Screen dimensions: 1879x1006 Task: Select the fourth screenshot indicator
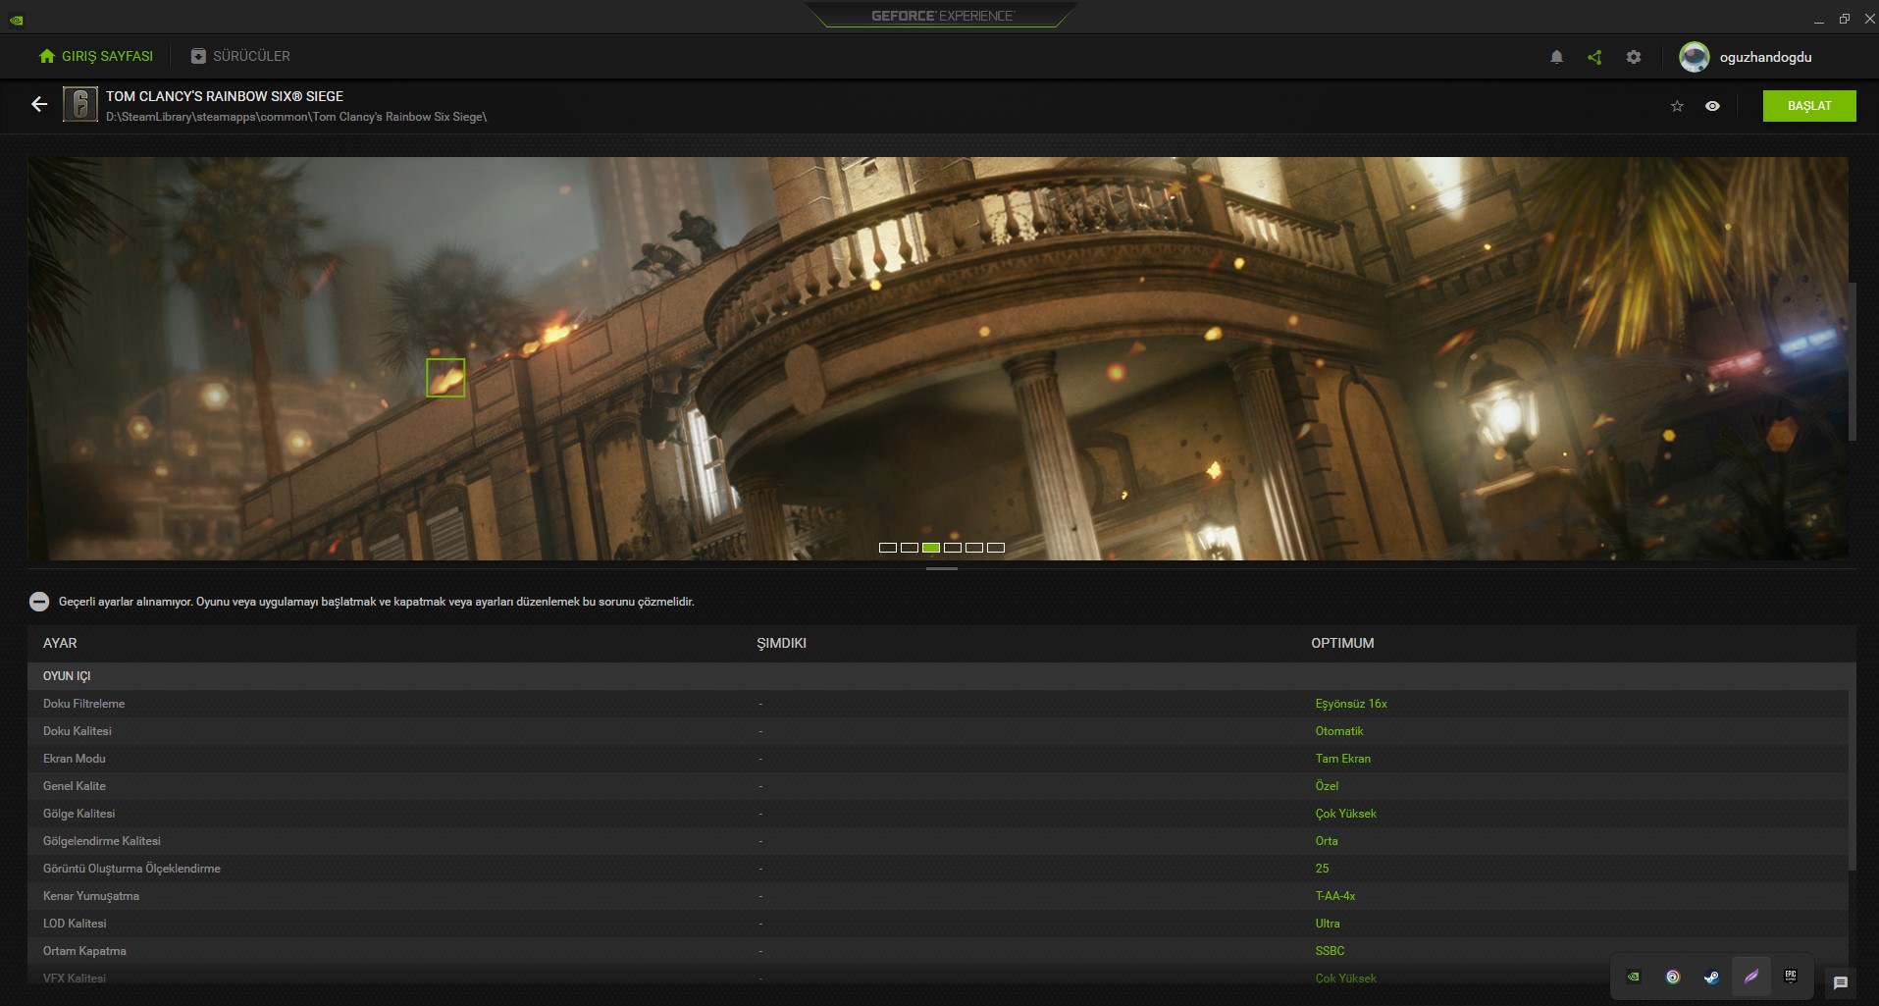coord(953,548)
